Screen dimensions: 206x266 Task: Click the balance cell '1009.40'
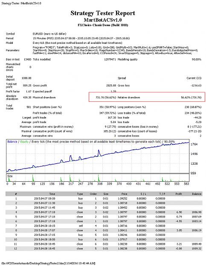(197, 244)
